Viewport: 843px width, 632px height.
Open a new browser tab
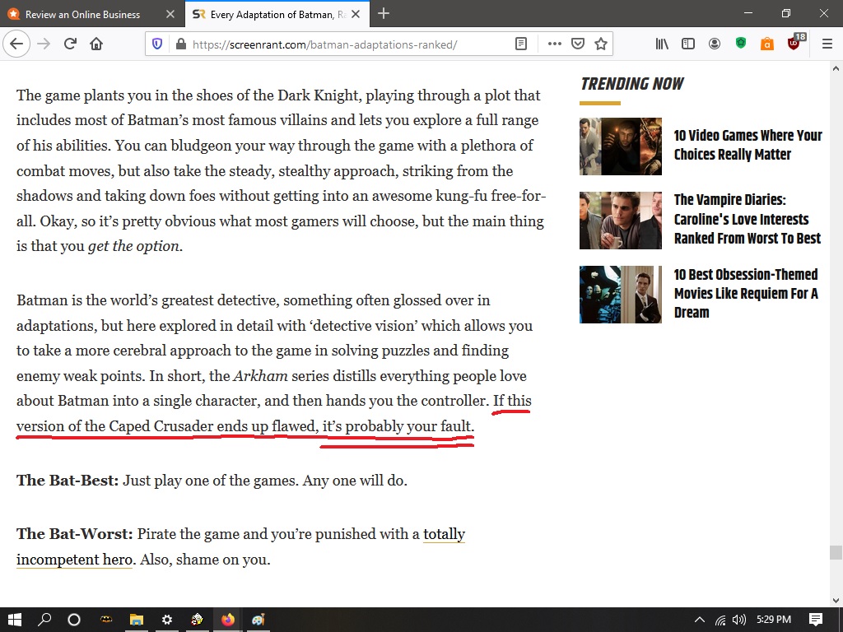point(384,14)
